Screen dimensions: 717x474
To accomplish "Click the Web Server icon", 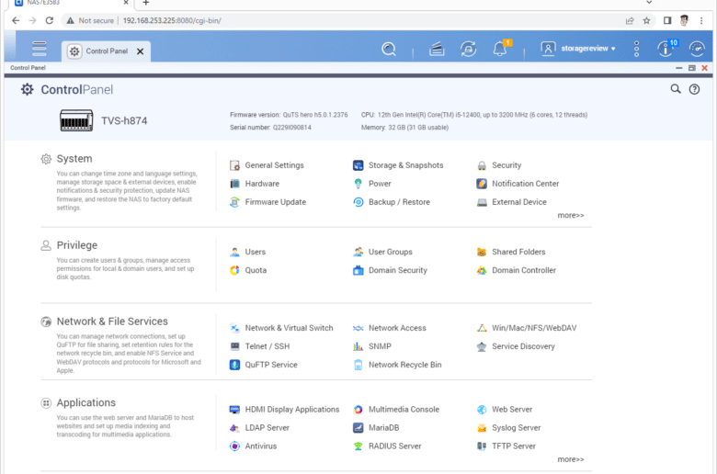I will [482, 410].
